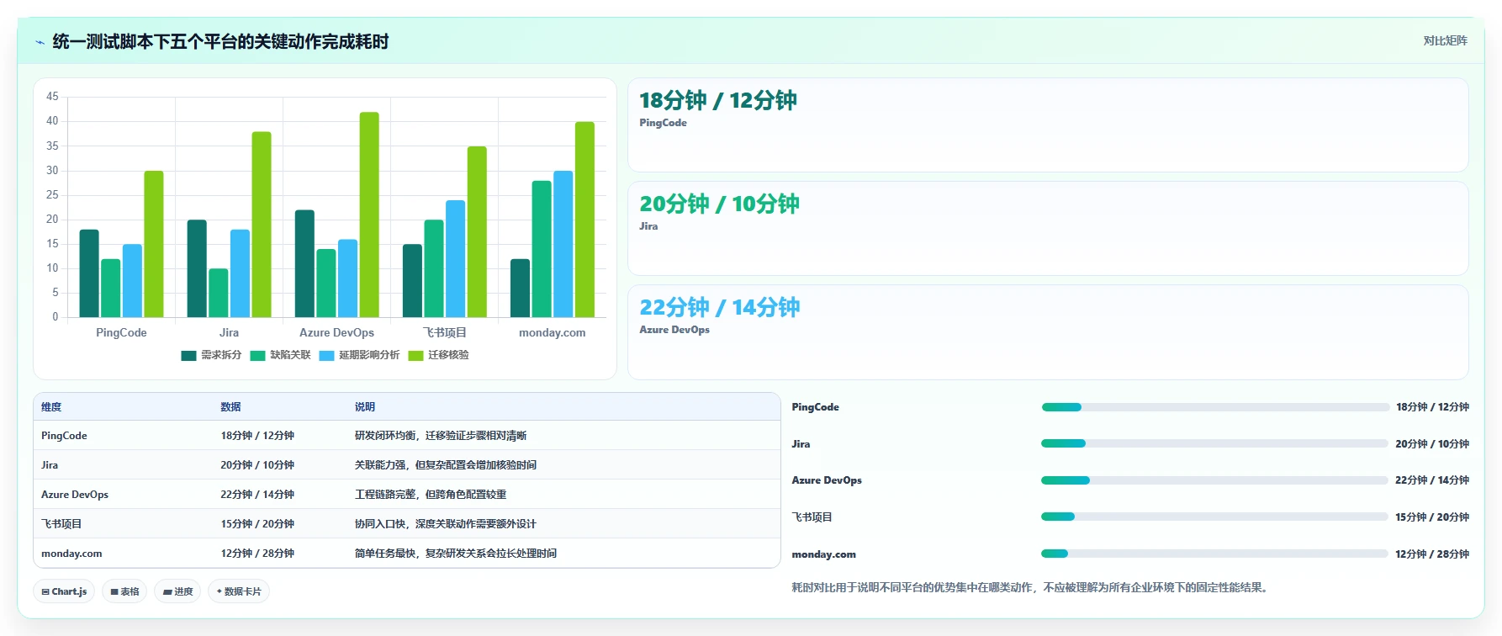This screenshot has width=1502, height=636.
Task: Click the table cell 12分钟 / 28分钟
Action: (x=257, y=554)
